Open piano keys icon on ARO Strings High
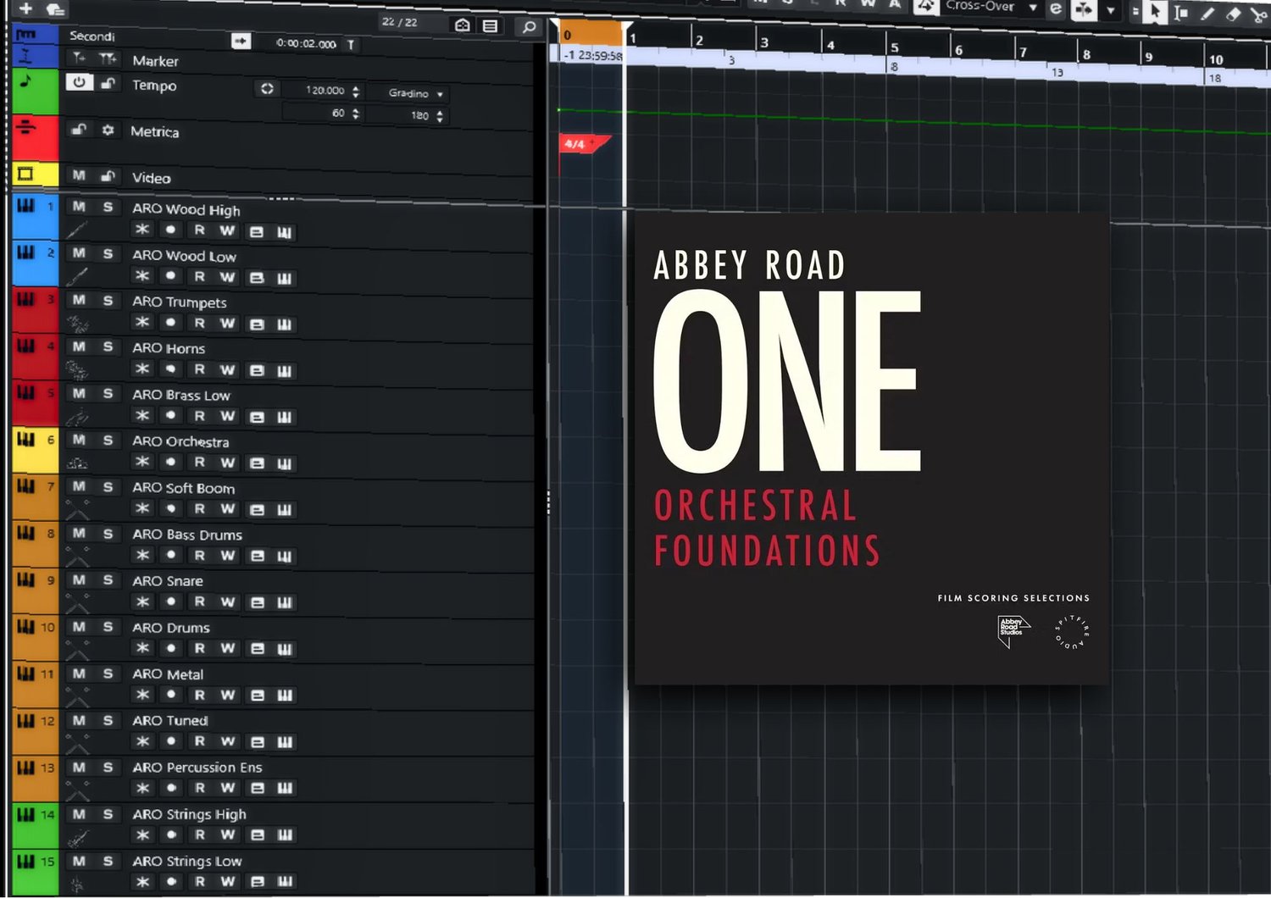The height and width of the screenshot is (898, 1271). [285, 835]
